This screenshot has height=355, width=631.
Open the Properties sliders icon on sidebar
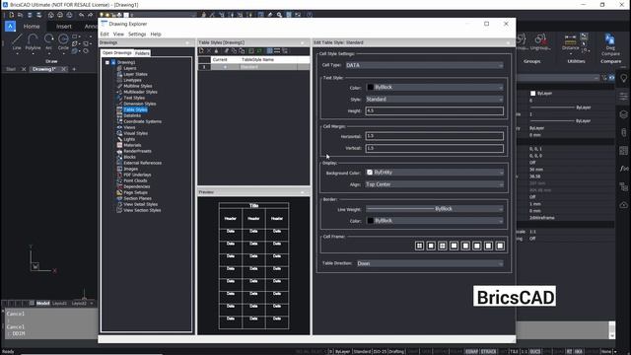pyautogui.click(x=624, y=97)
